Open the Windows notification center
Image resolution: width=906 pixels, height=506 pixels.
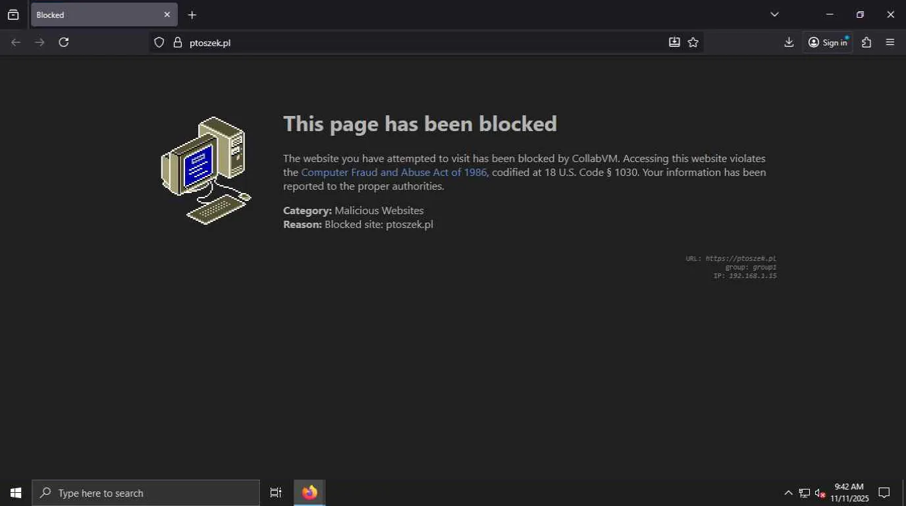(884, 493)
